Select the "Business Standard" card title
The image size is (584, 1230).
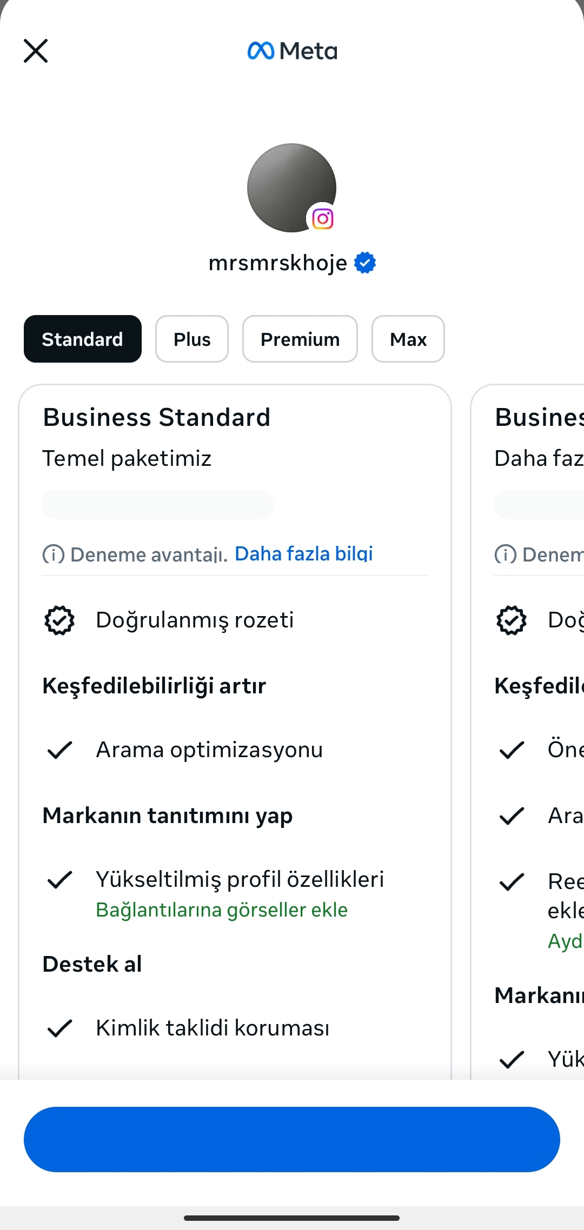click(157, 417)
